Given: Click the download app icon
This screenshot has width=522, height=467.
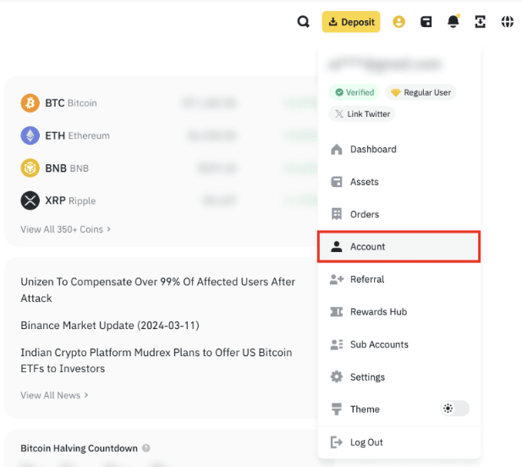Looking at the screenshot, I should click(x=480, y=22).
